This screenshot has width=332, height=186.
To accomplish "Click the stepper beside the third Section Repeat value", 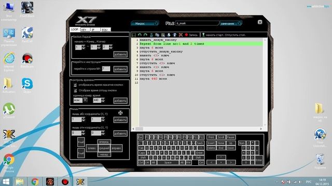I will coord(110,47).
